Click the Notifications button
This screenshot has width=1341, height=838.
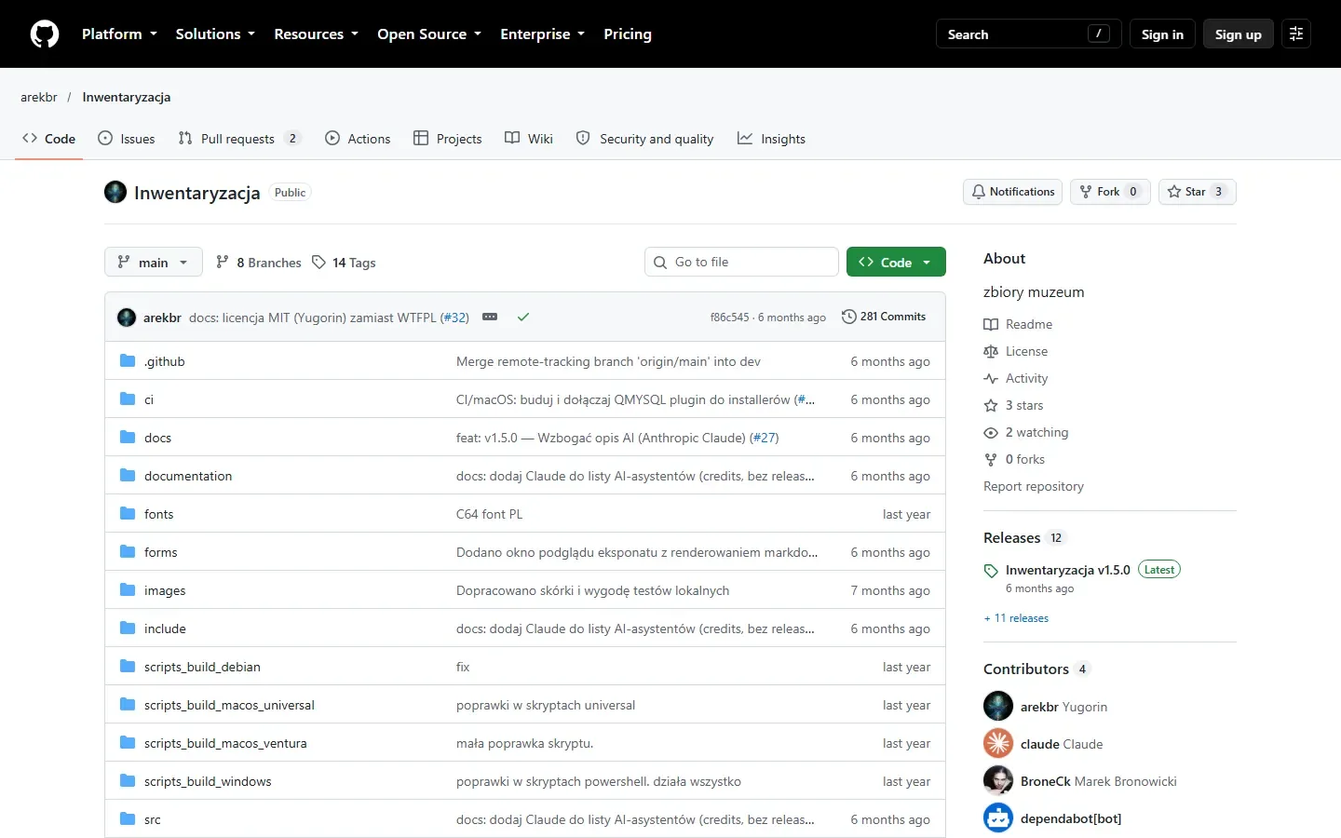[x=1013, y=192]
